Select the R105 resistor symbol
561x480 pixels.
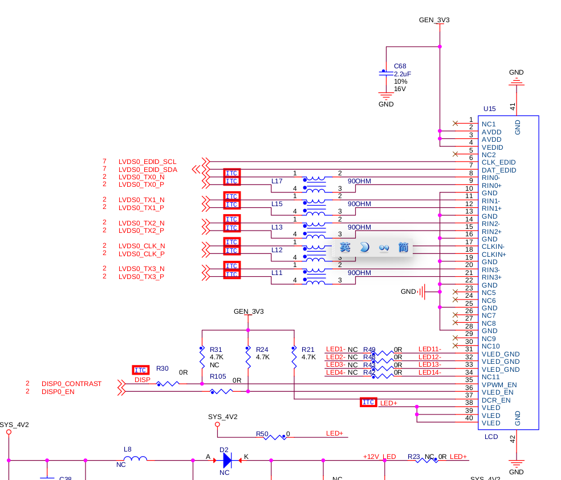pos(221,392)
